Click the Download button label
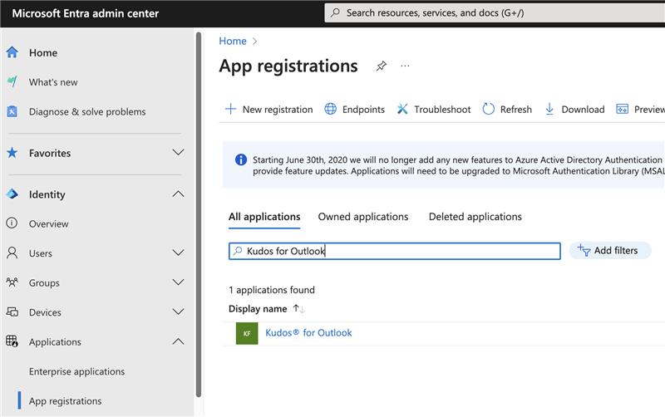665x417 pixels. click(x=583, y=110)
